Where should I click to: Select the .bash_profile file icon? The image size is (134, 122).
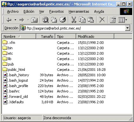(x=5, y=86)
